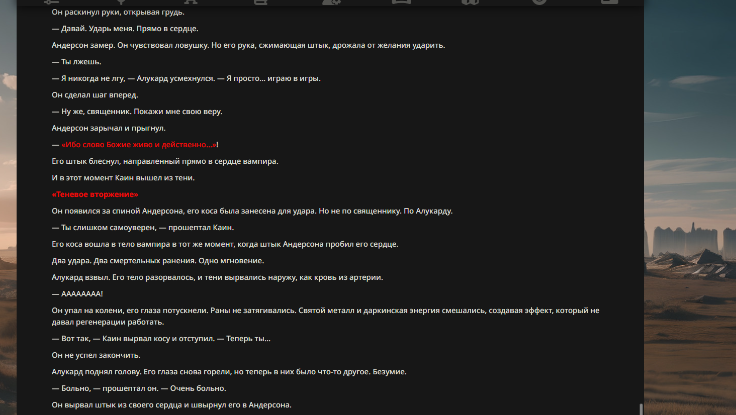Click the sentence "Андерсон зарычал и прыгнул."

pyautogui.click(x=109, y=128)
